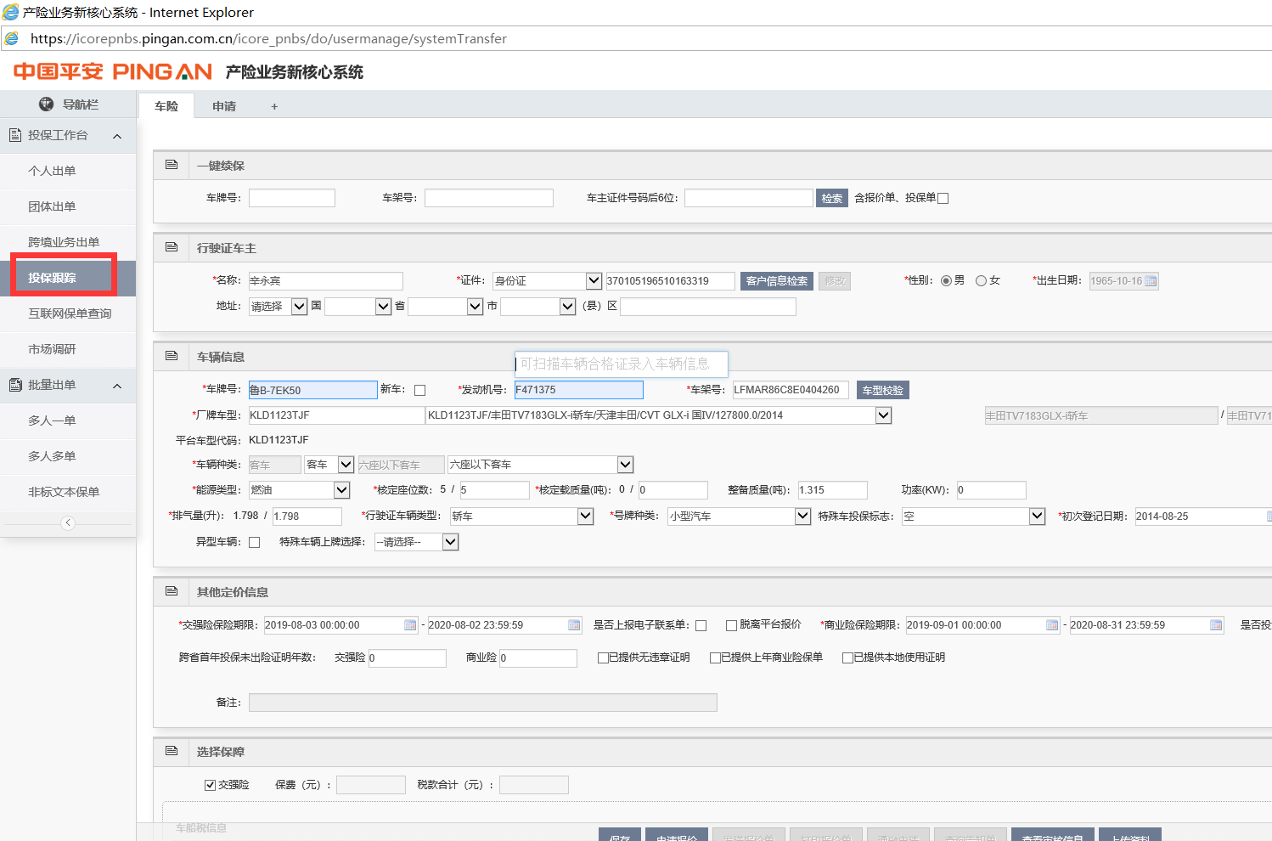
Task: Collapse the 批量出单 sidebar group
Action: 117,386
